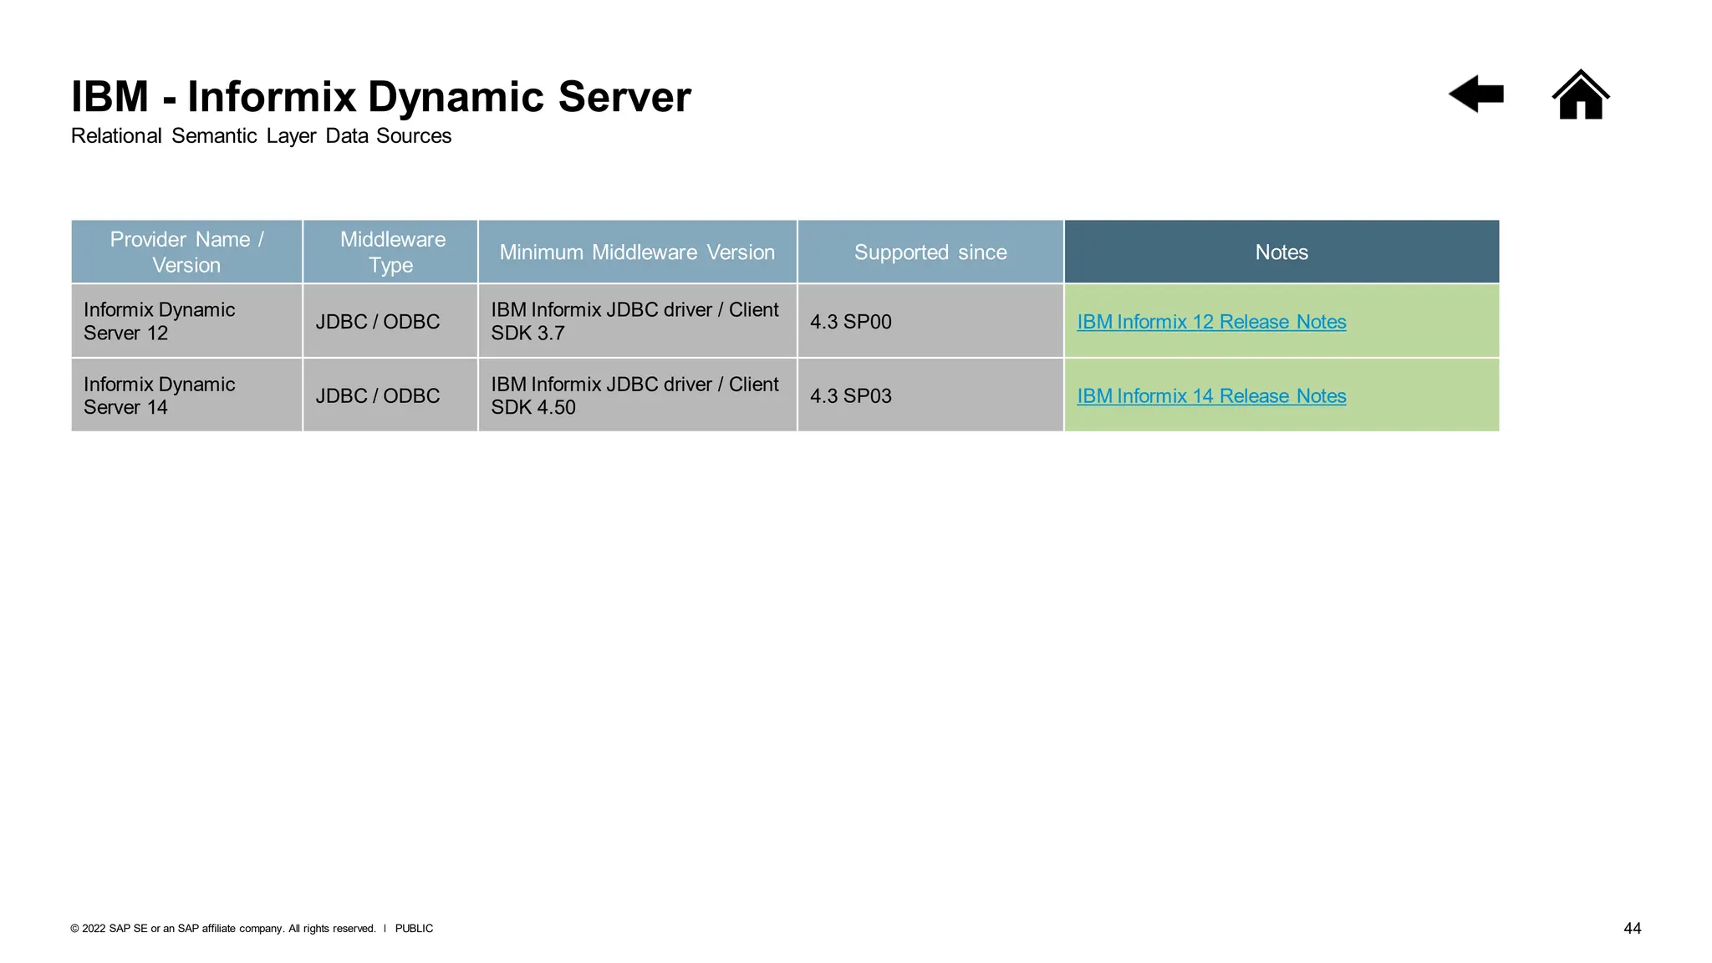Click the Notes column header
1712x963 pixels.
point(1281,252)
